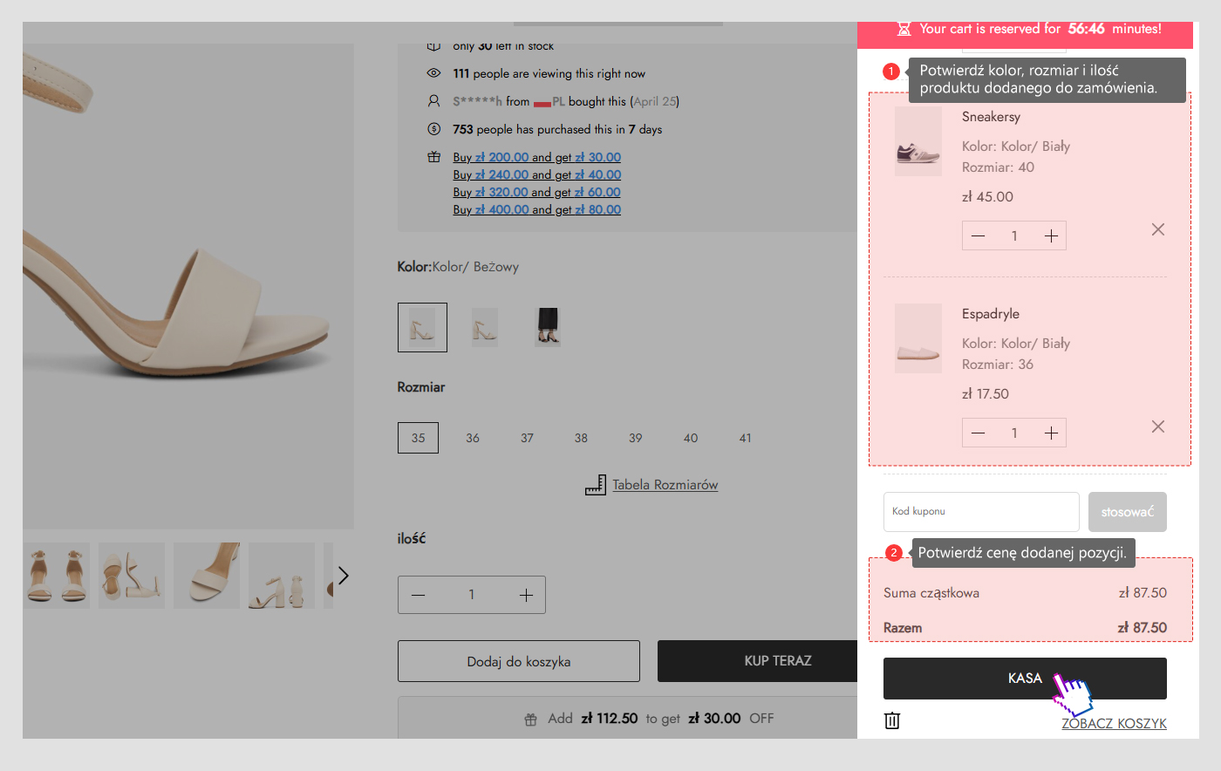Pick size 41 option
The width and height of the screenshot is (1221, 771).
click(x=745, y=438)
